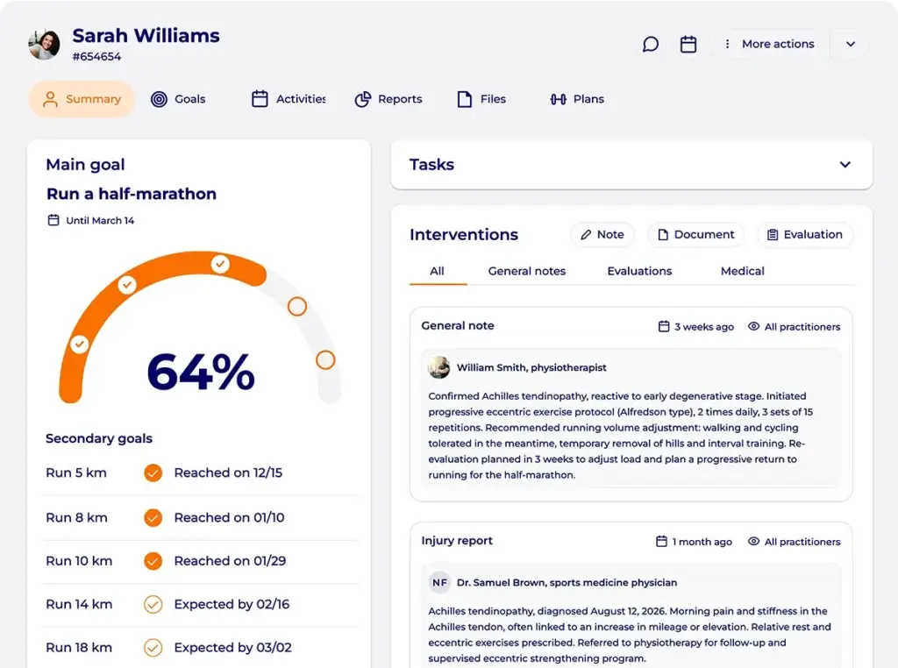The width and height of the screenshot is (898, 668).
Task: Add a new Document intervention
Action: point(695,235)
